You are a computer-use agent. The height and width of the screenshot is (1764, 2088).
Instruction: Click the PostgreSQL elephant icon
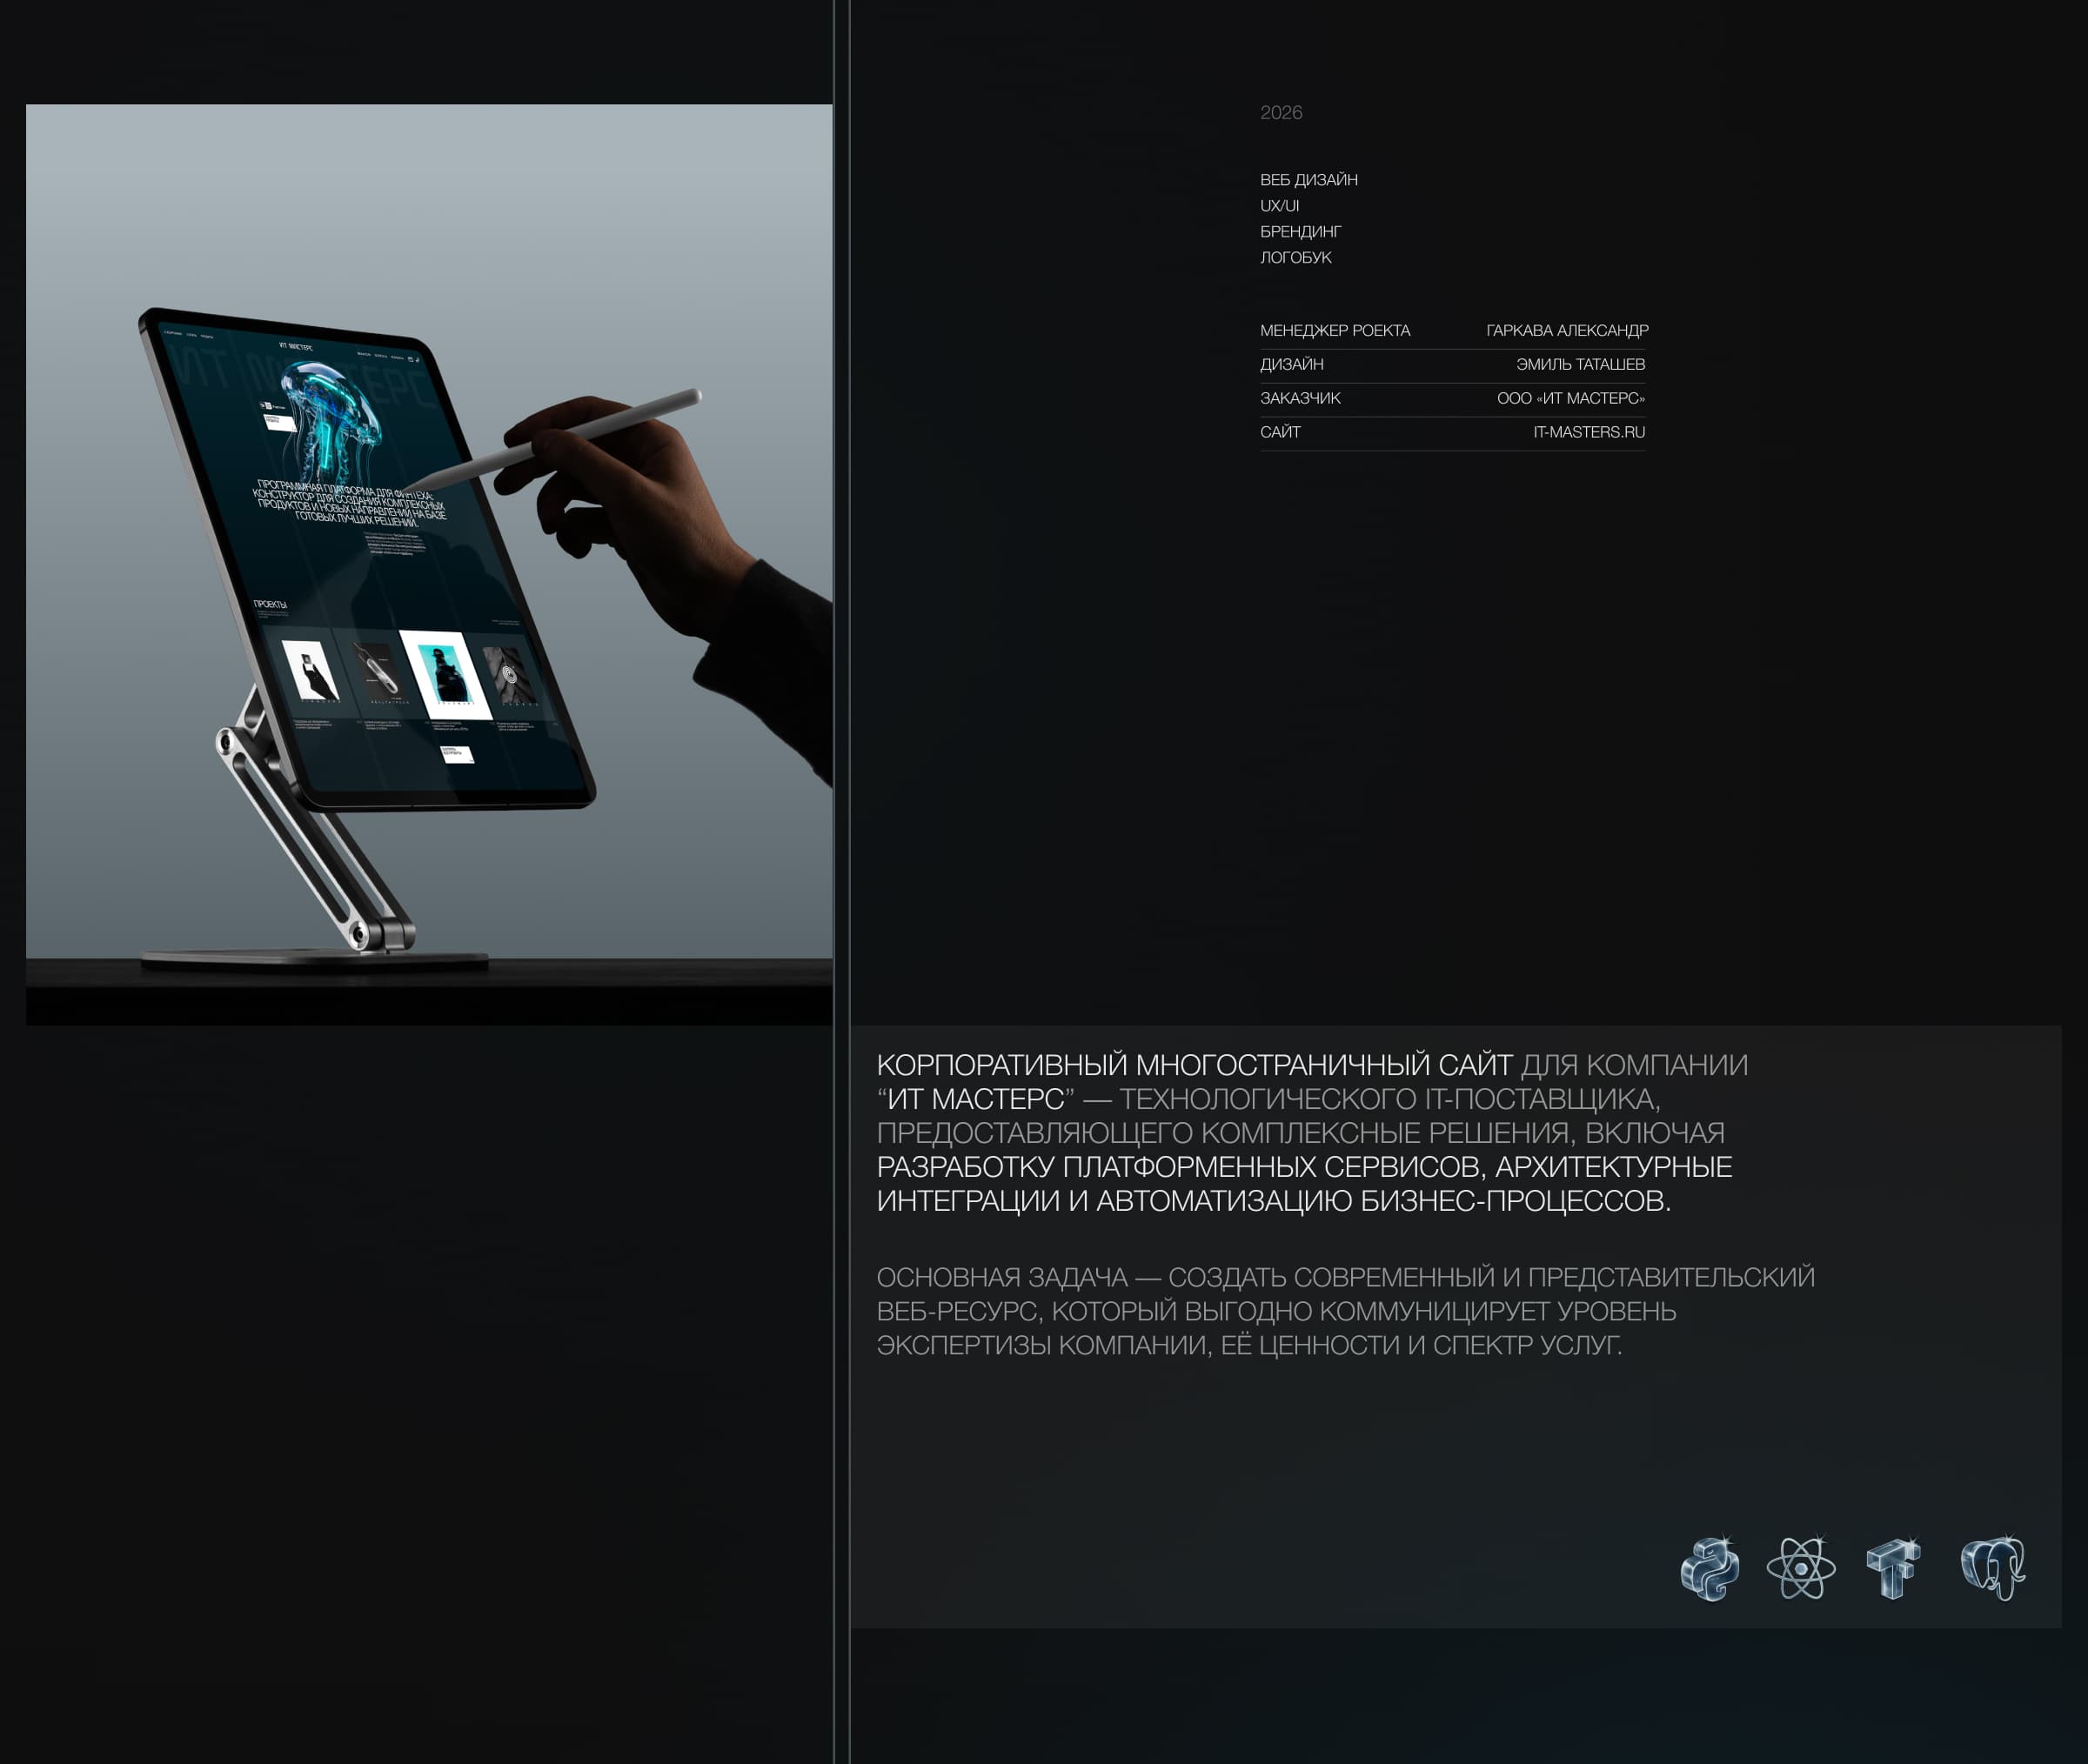1992,1568
